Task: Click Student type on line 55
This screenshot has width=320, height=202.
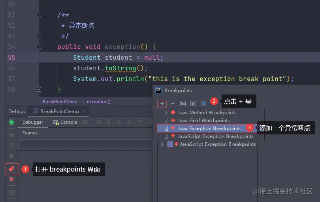Action: tap(87, 58)
